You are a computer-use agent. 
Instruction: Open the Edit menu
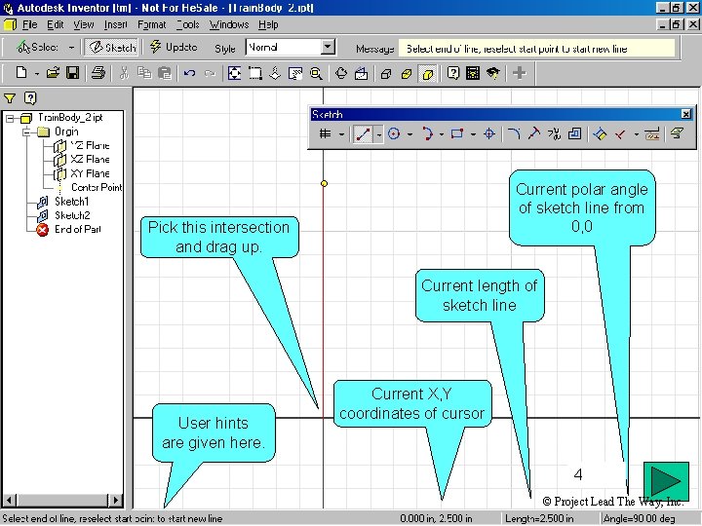(56, 24)
